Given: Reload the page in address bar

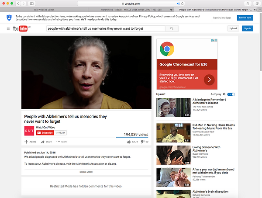Looking at the screenshot, I should (x=183, y=3).
